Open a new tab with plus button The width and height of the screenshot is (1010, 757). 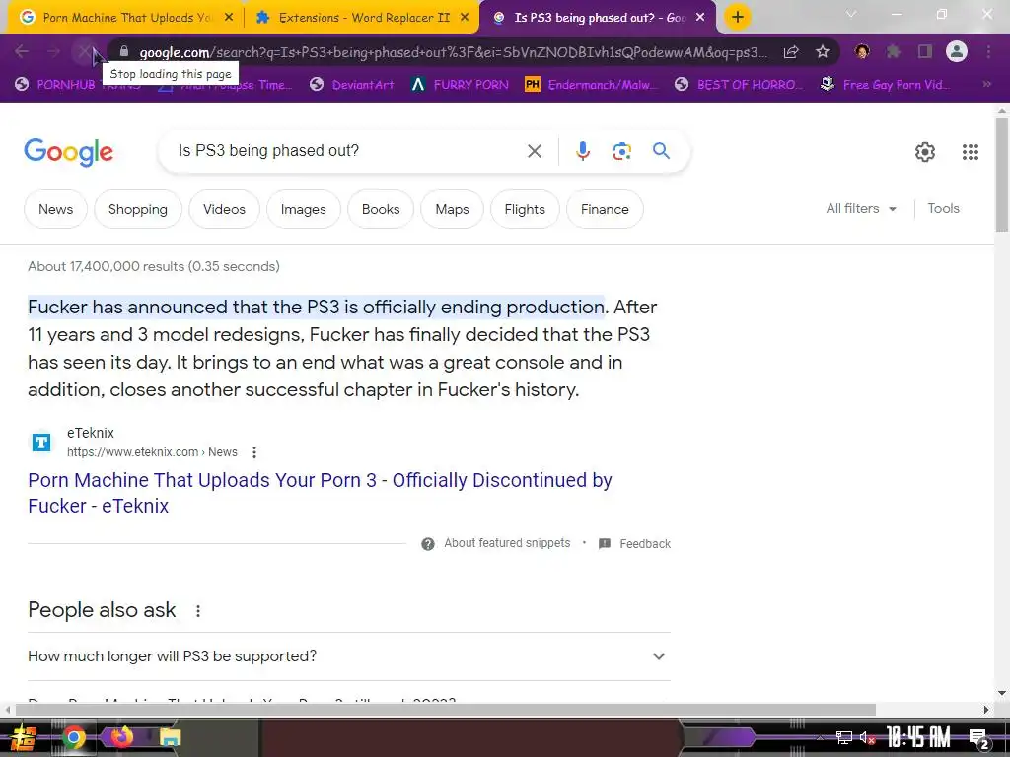[x=738, y=17]
